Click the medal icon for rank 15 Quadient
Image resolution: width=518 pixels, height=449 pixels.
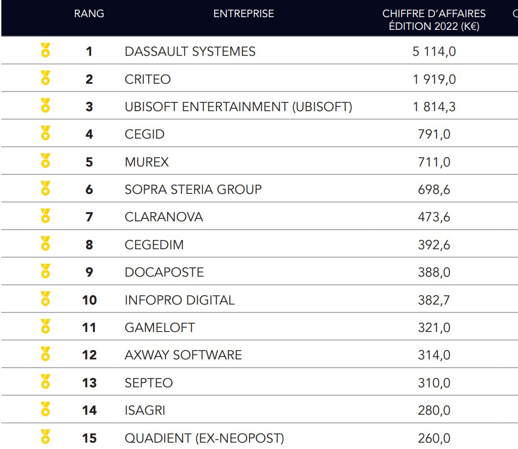coord(45,437)
